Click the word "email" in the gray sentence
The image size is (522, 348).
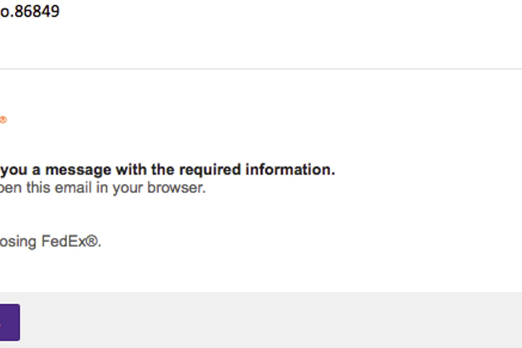point(73,188)
